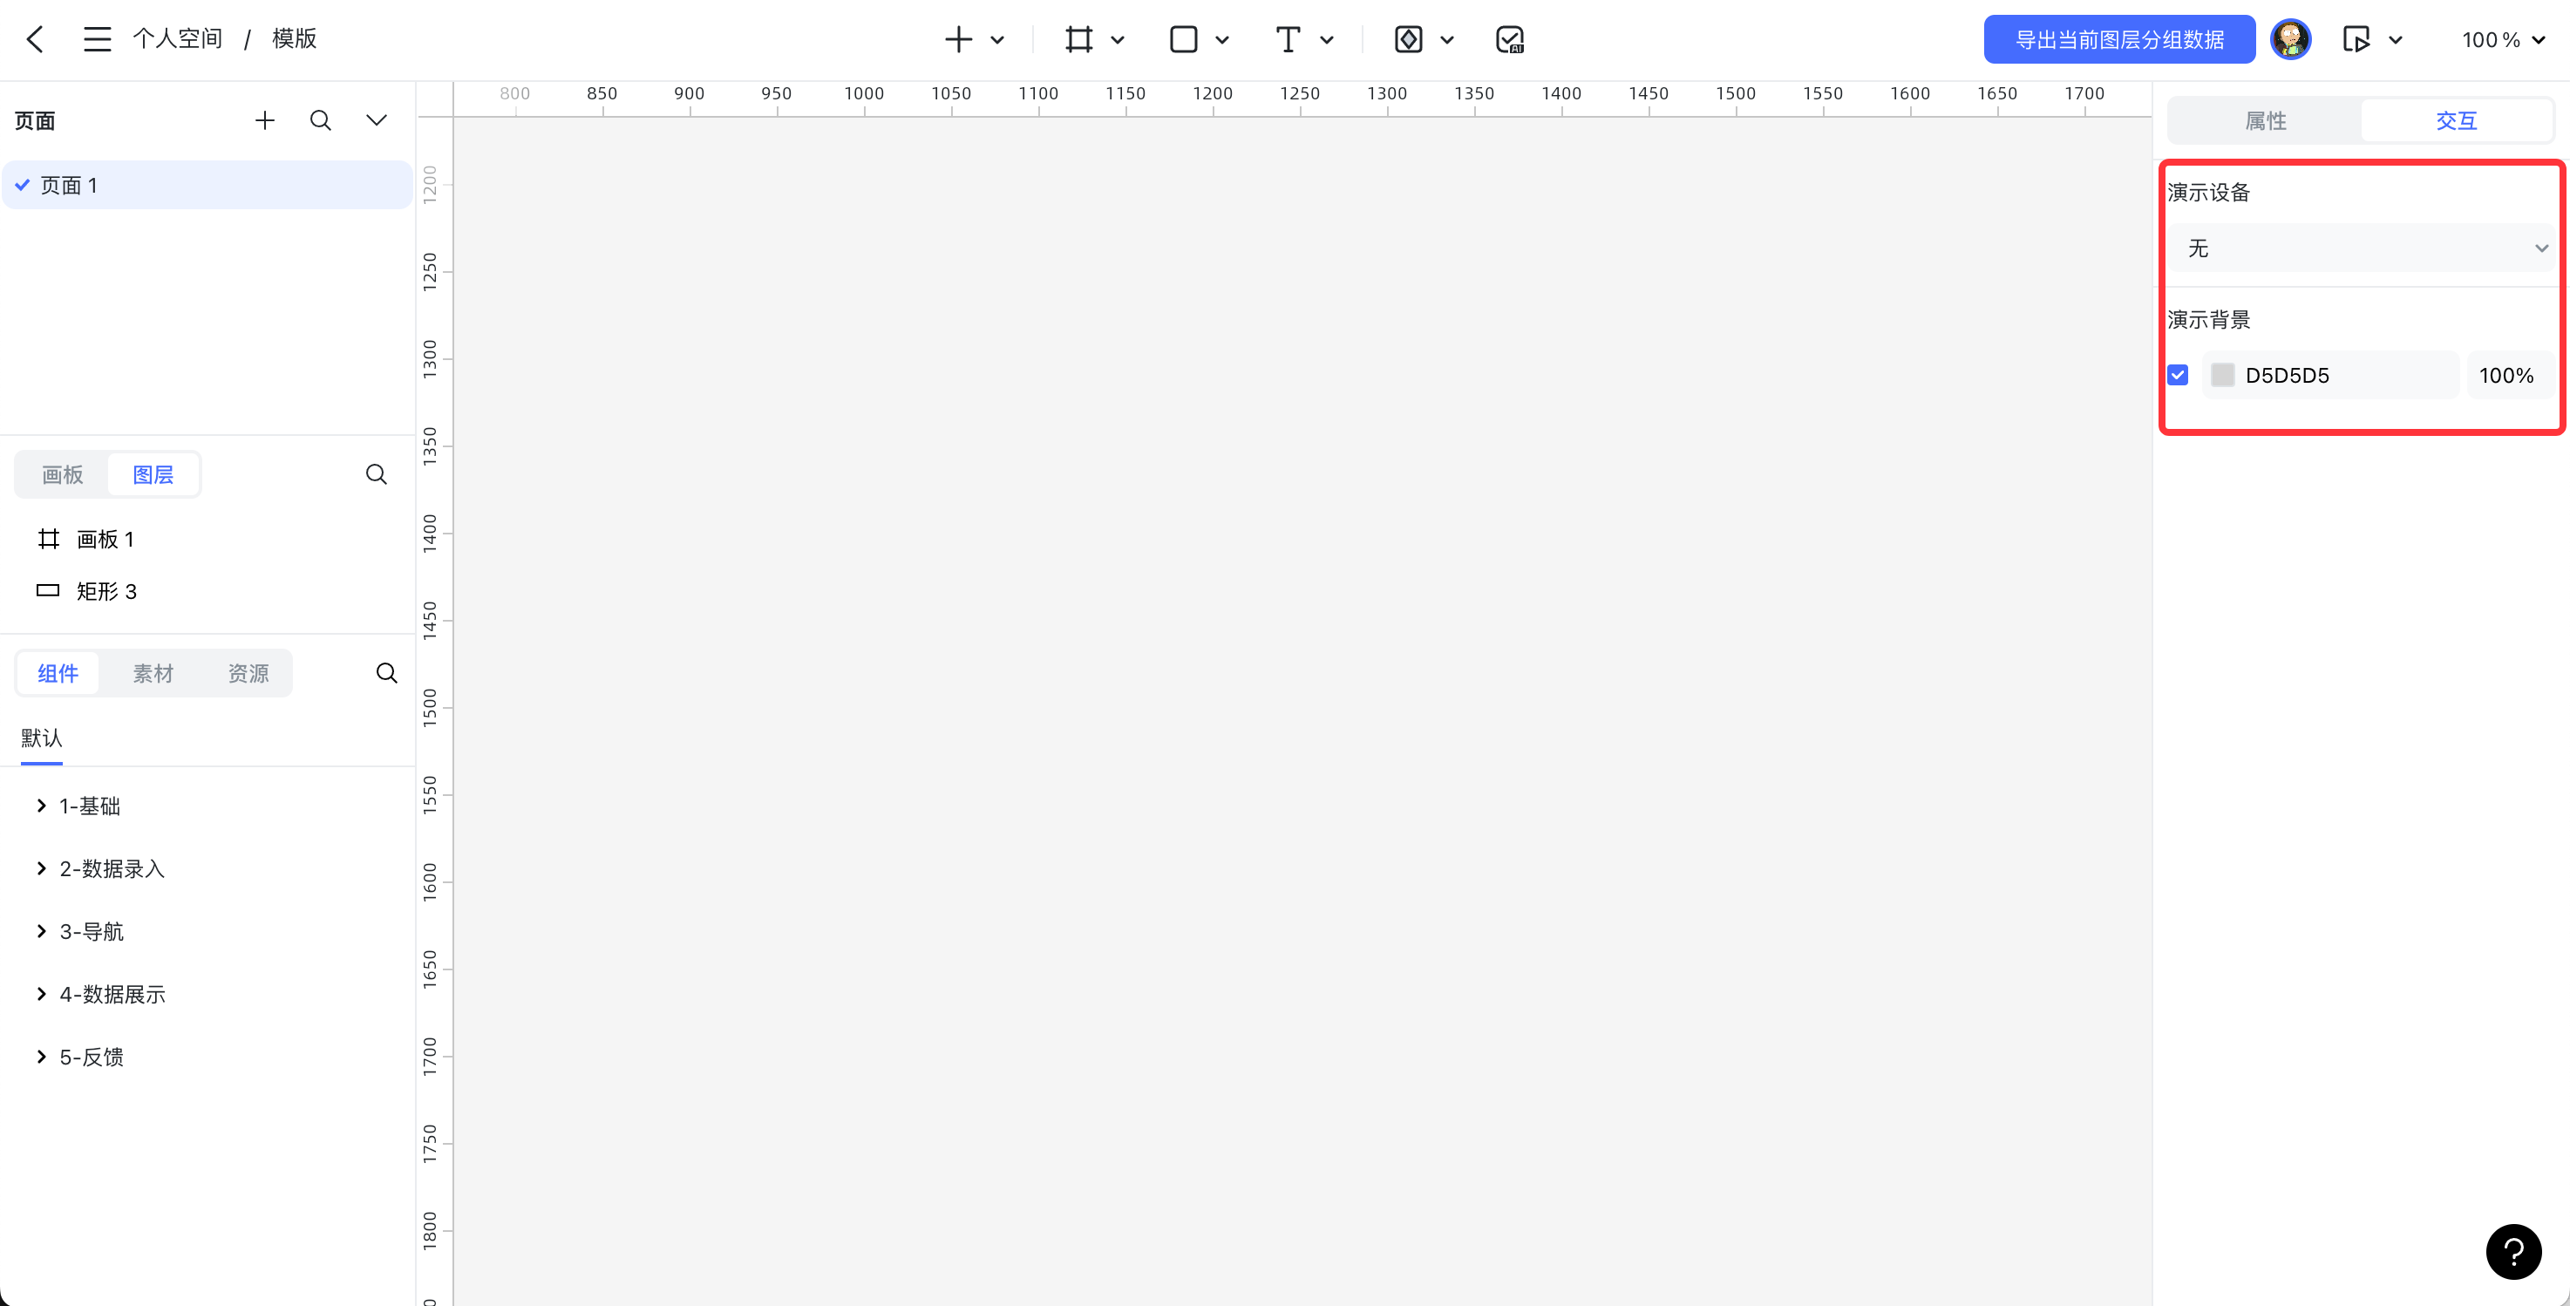Viewport: 2570px width, 1306px height.
Task: Switch to the 素材 tab
Action: pos(153,673)
